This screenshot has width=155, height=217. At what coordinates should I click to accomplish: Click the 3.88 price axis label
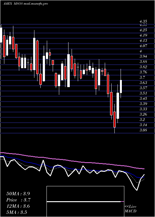[143, 62]
